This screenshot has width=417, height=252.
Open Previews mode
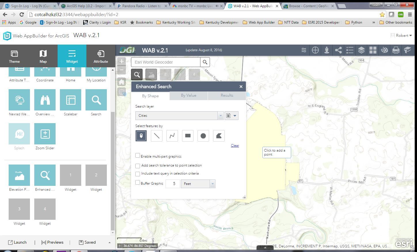tap(52, 243)
